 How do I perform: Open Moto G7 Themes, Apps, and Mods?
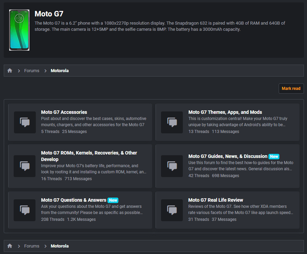coord(225,112)
